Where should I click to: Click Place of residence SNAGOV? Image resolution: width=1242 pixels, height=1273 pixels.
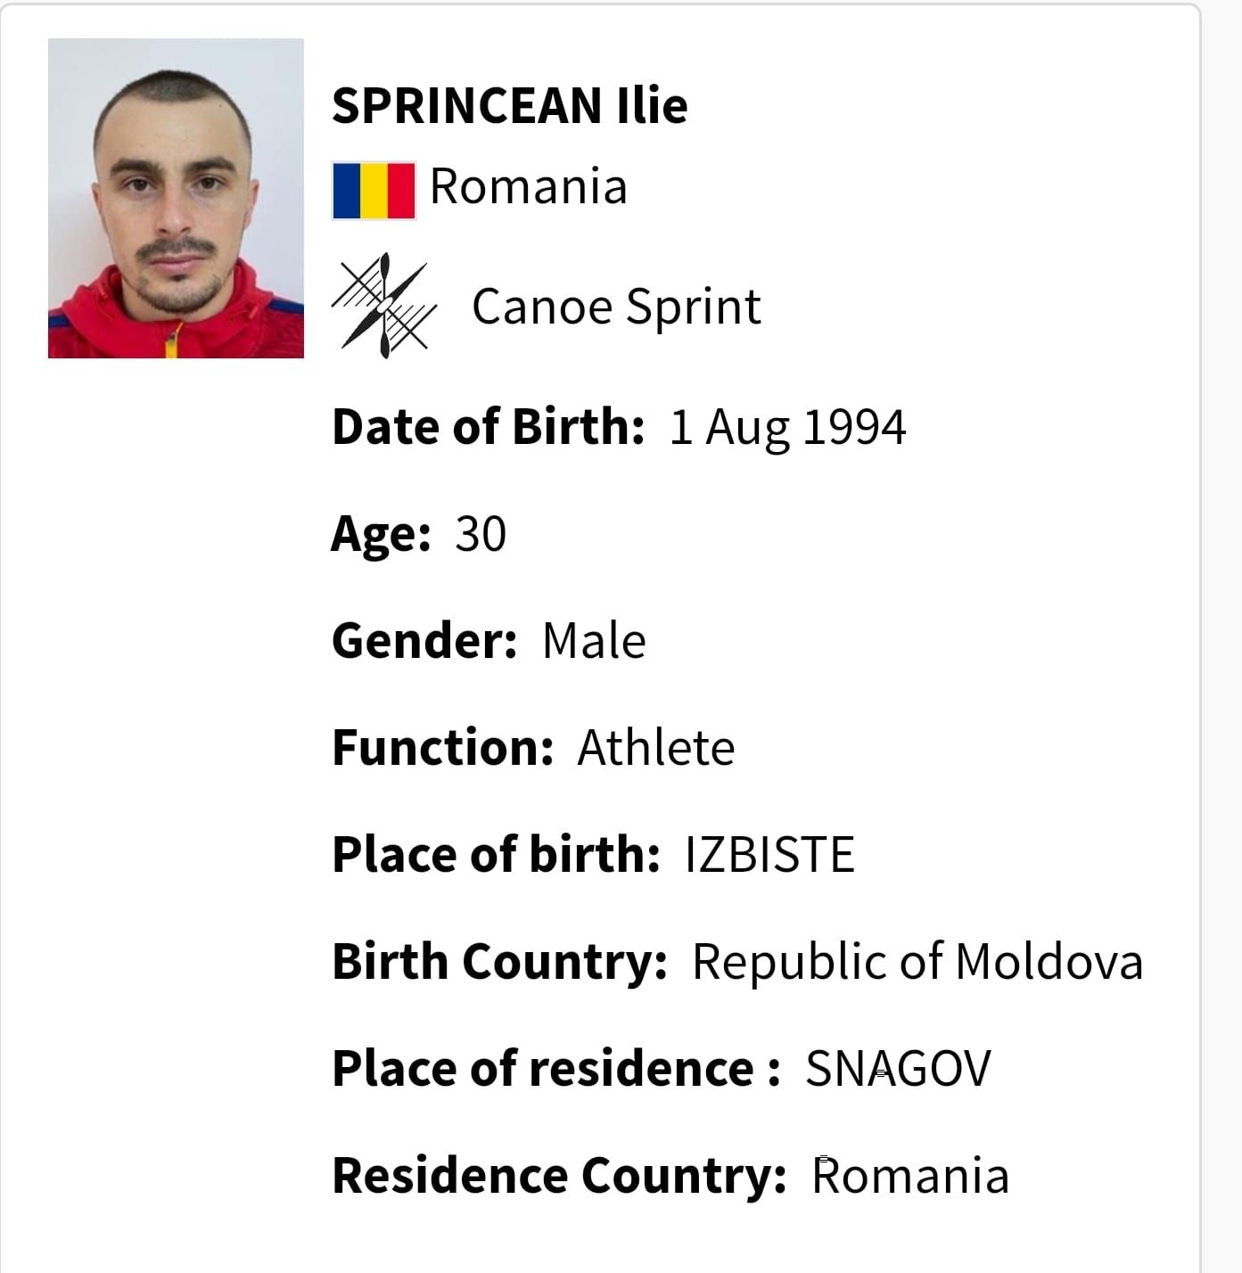click(898, 1069)
